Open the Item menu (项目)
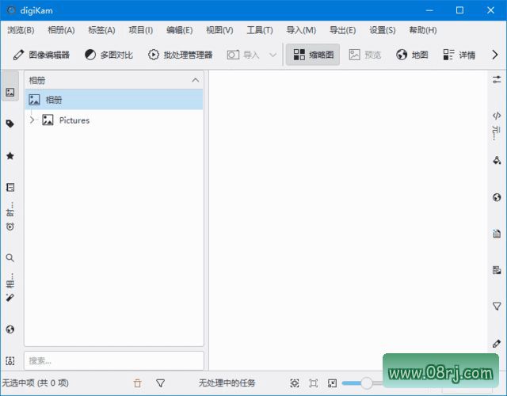This screenshot has height=396, width=507. [141, 30]
